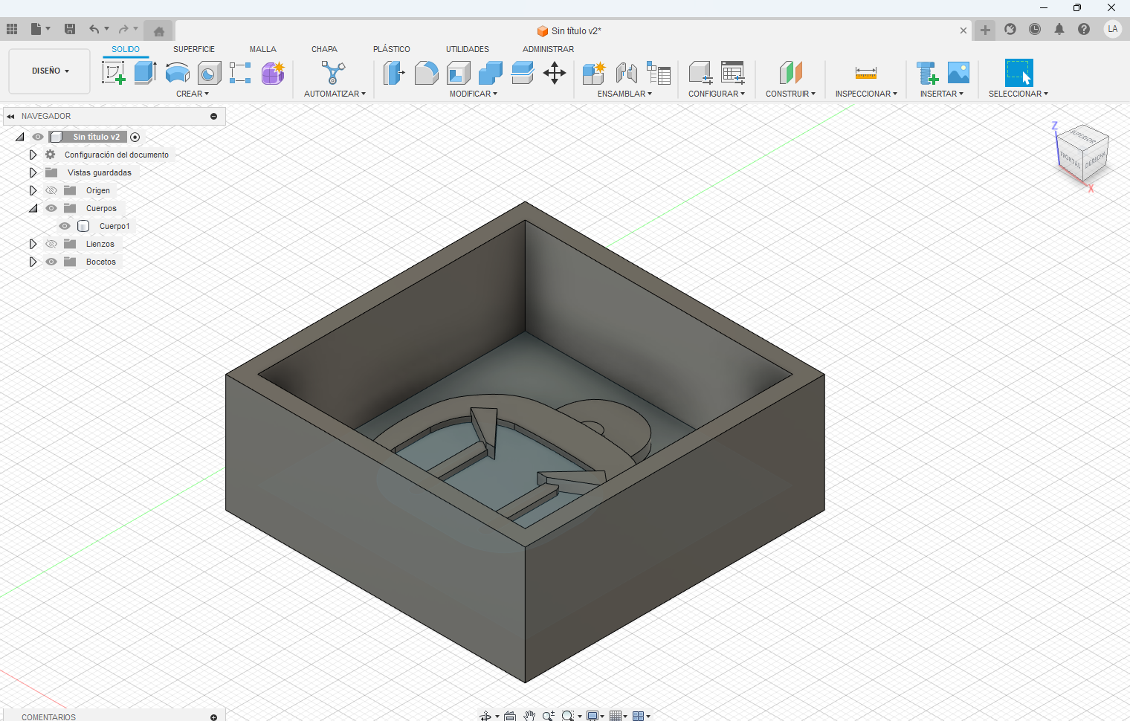This screenshot has height=721, width=1130.
Task: Select the Shell tool icon
Action: 459,73
